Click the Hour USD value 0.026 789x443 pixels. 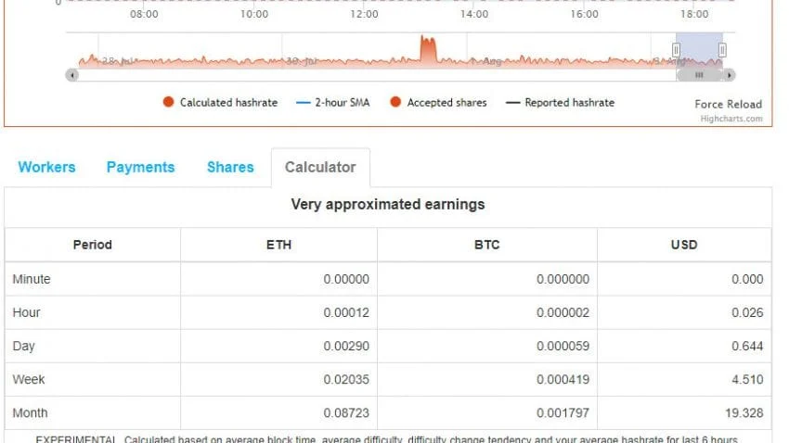pos(747,312)
